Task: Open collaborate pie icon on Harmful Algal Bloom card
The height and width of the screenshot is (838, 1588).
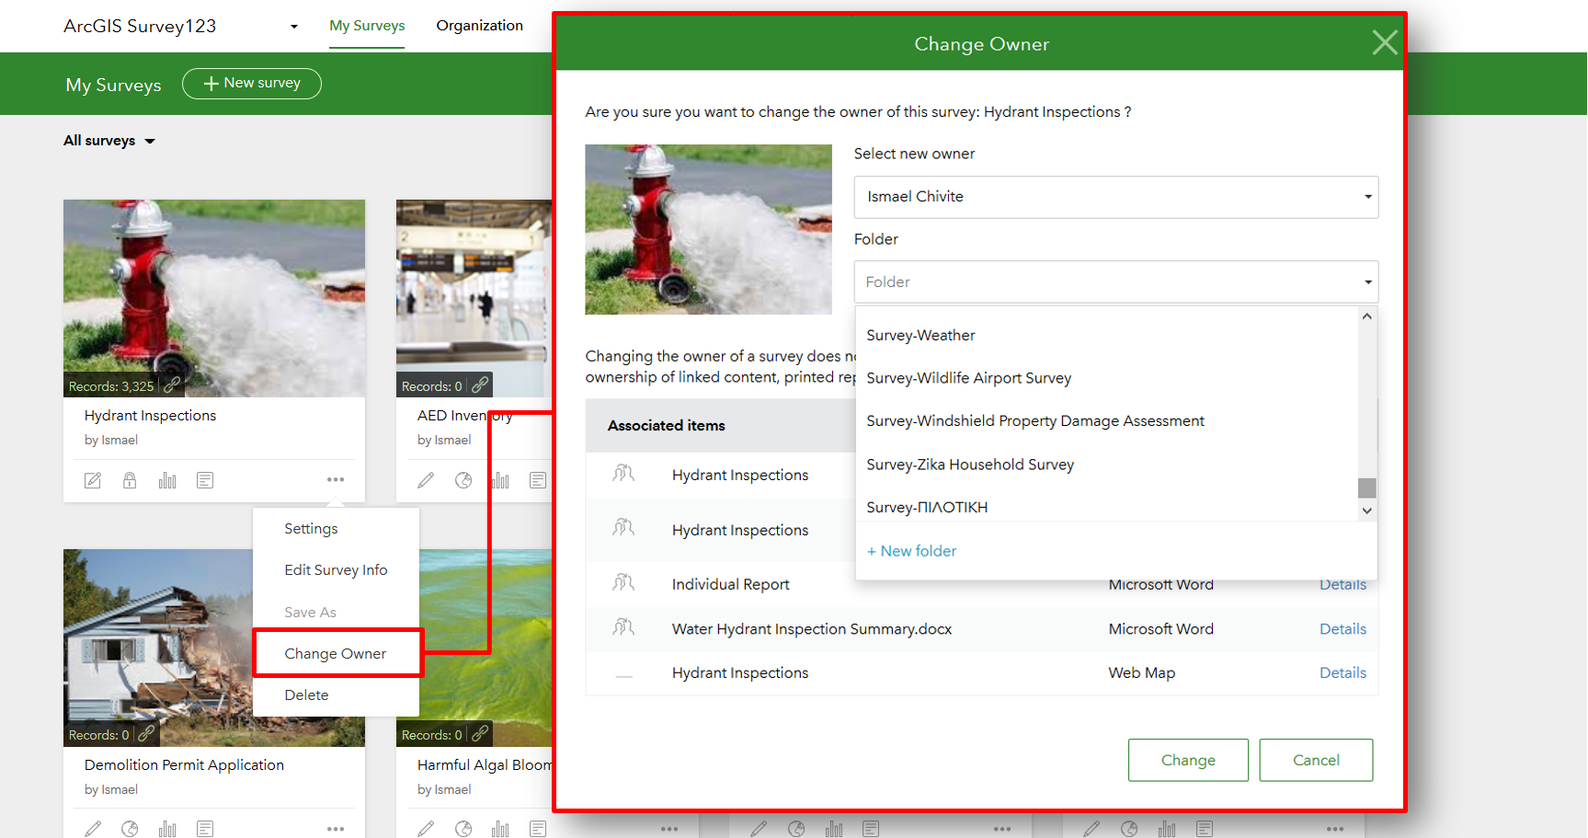Action: (x=463, y=829)
